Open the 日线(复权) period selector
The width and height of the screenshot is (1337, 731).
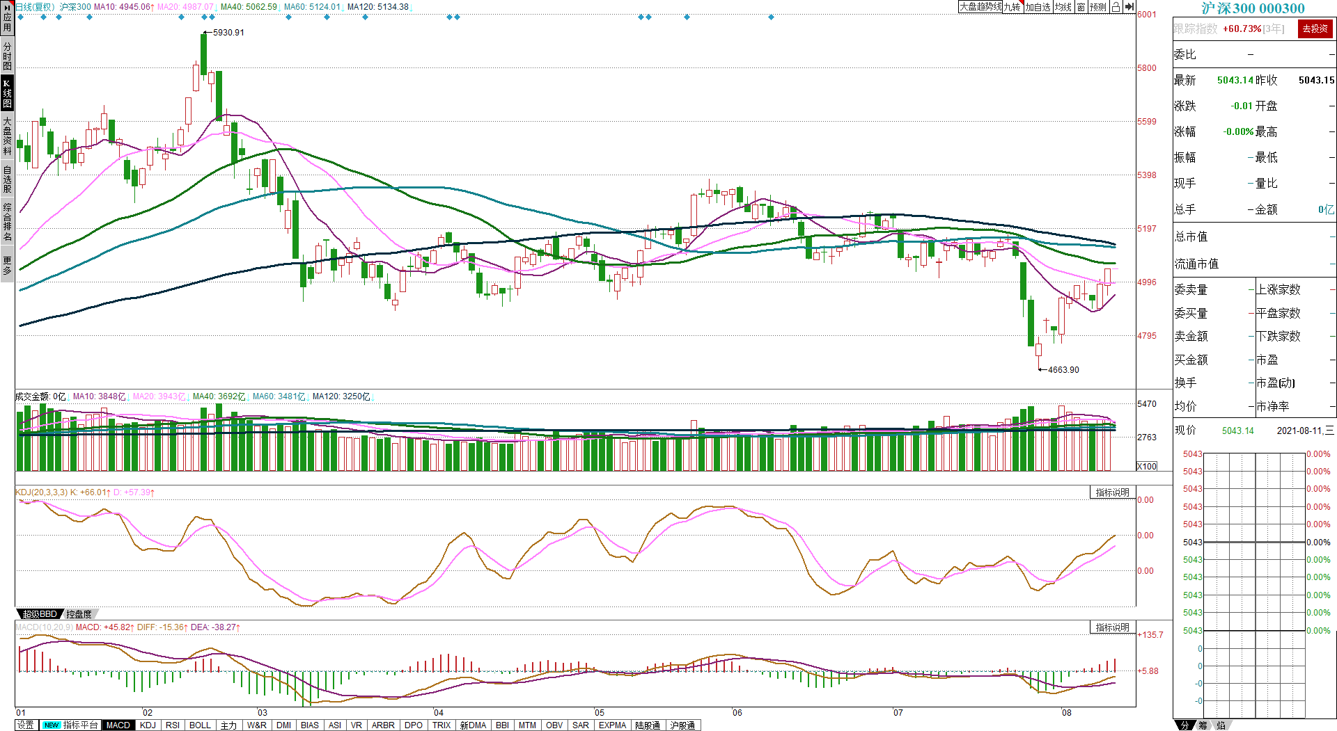coord(35,7)
